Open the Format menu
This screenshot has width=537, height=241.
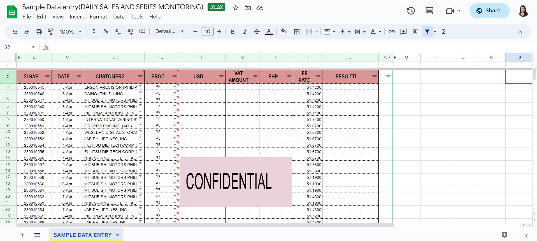(98, 17)
